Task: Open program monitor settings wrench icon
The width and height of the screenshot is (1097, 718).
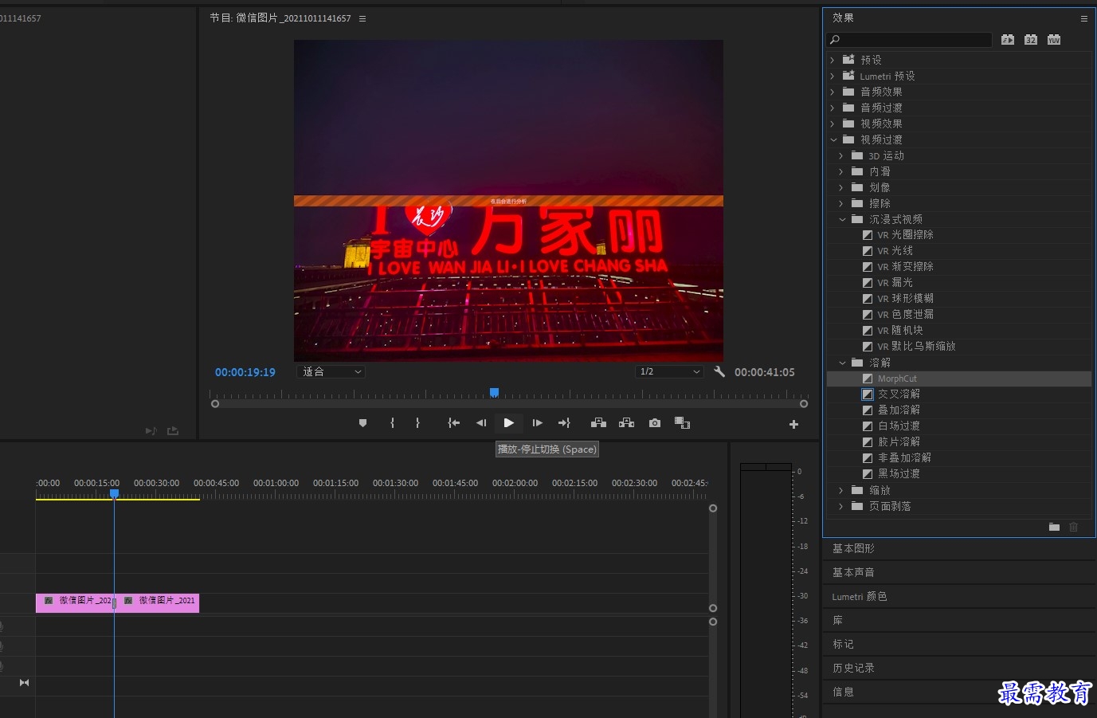Action: click(719, 371)
